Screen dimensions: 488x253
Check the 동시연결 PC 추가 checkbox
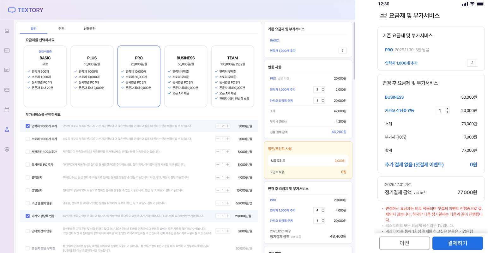point(27,164)
